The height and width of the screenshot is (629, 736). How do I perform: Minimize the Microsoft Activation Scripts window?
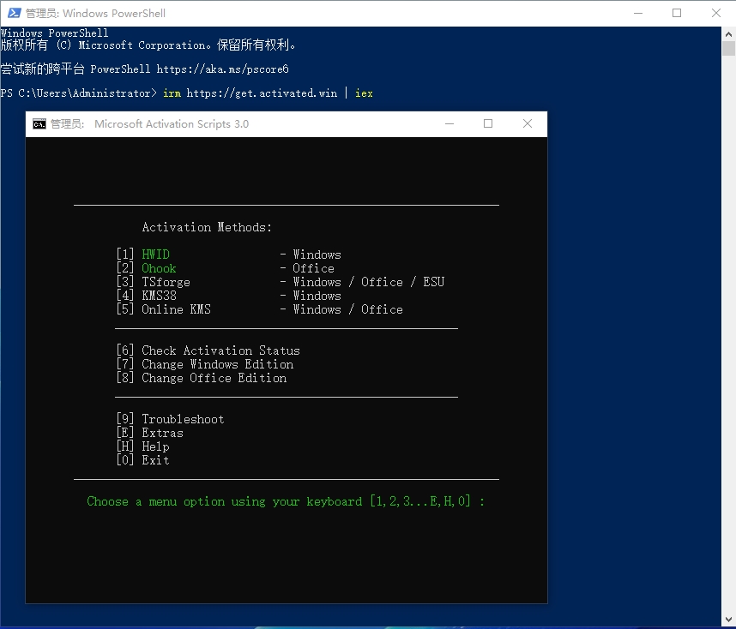[449, 124]
